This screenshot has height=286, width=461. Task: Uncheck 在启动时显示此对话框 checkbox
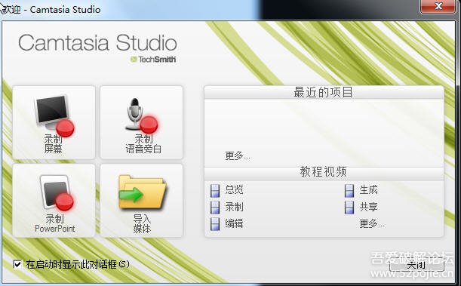coord(18,265)
